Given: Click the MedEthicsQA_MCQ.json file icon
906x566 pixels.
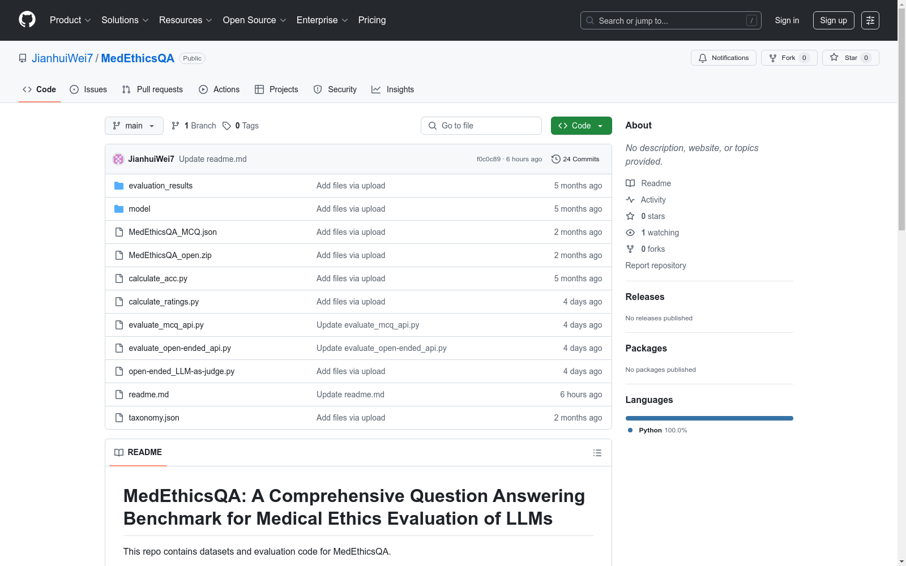Looking at the screenshot, I should click(119, 232).
